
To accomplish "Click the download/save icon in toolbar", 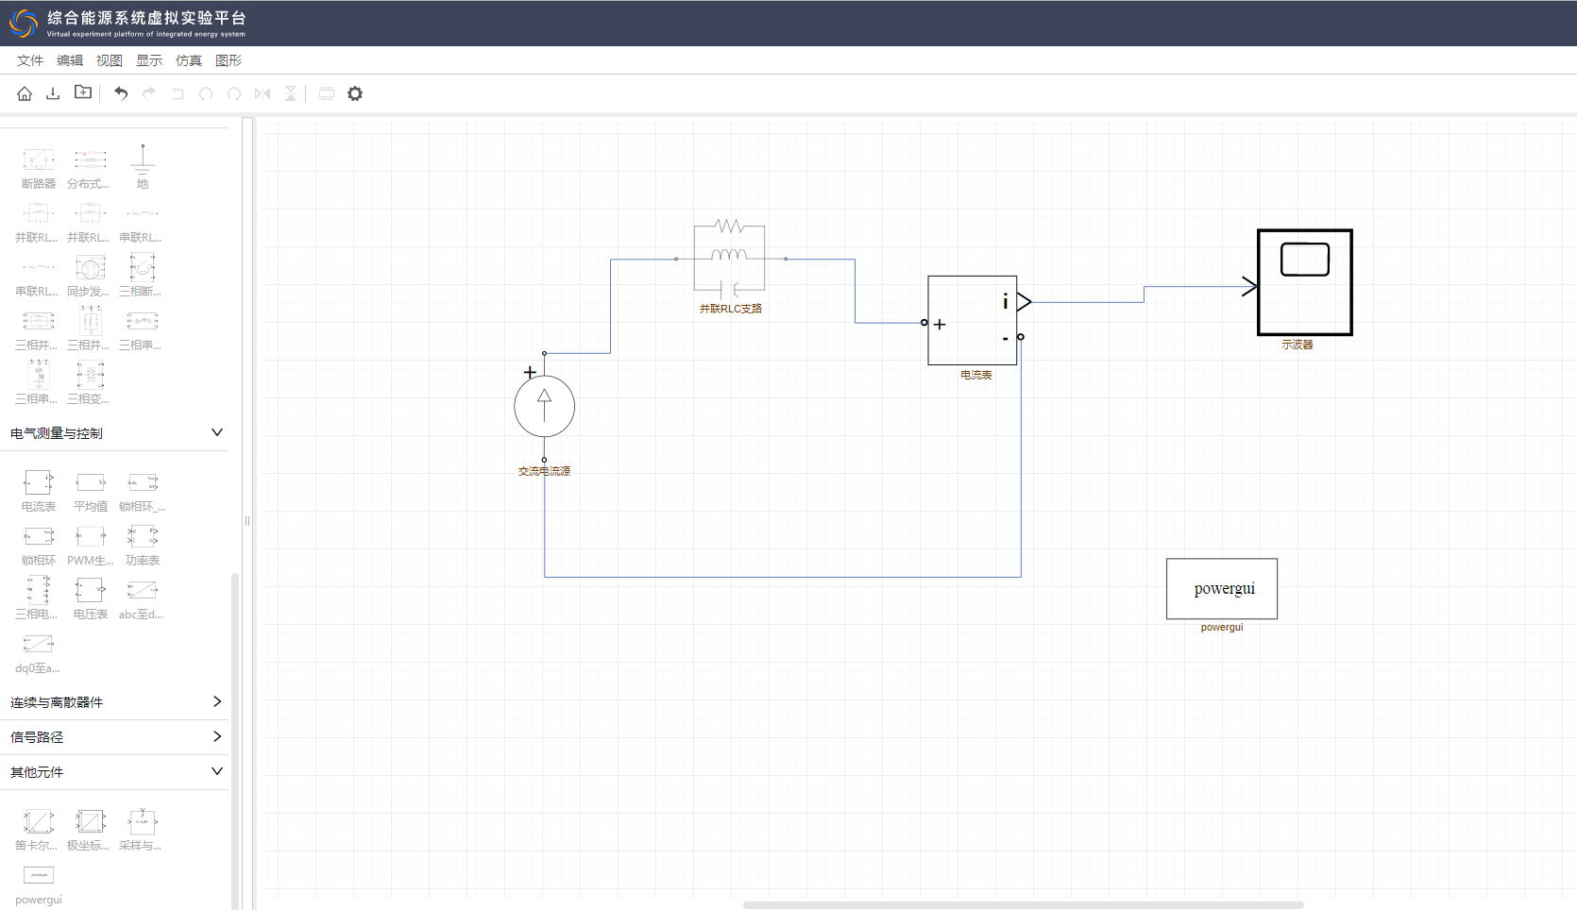I will pos(53,93).
